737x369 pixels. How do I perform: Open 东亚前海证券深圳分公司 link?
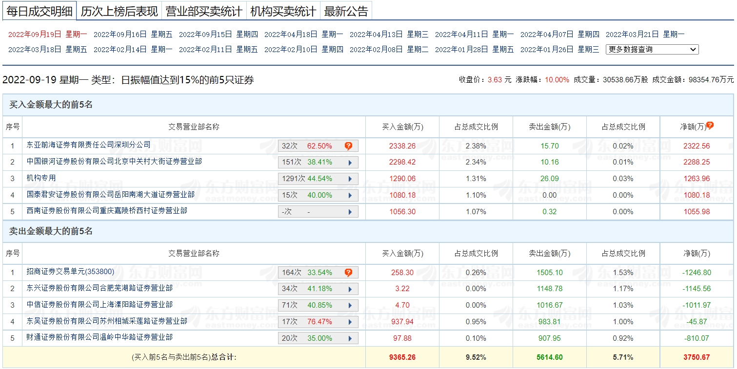click(x=88, y=145)
